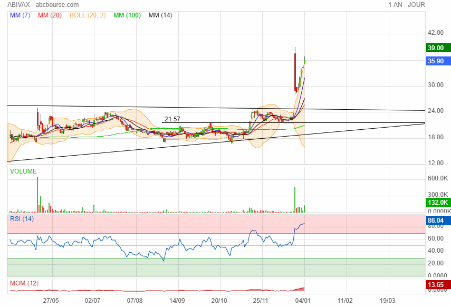This screenshot has height=306, width=451.
Task: Click the 20.00 RSI axis label
Action: tap(436, 263)
